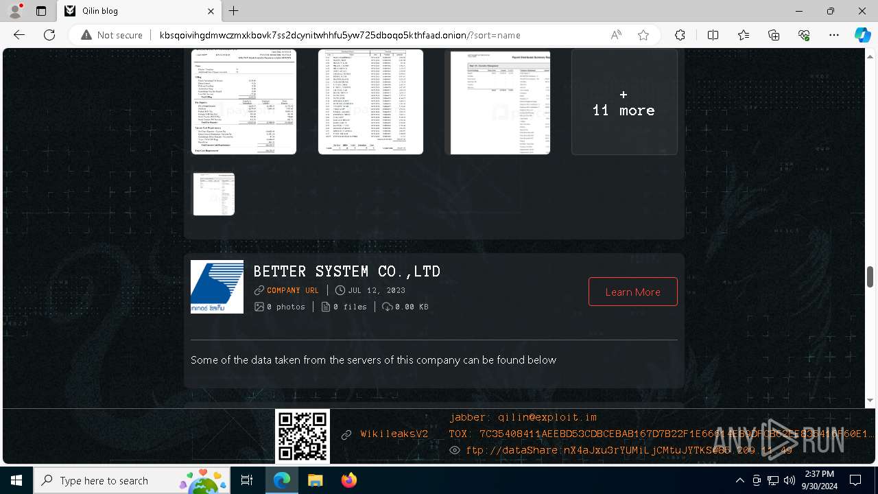Open the Extensions puzzle icon
The width and height of the screenshot is (878, 494).
click(680, 35)
